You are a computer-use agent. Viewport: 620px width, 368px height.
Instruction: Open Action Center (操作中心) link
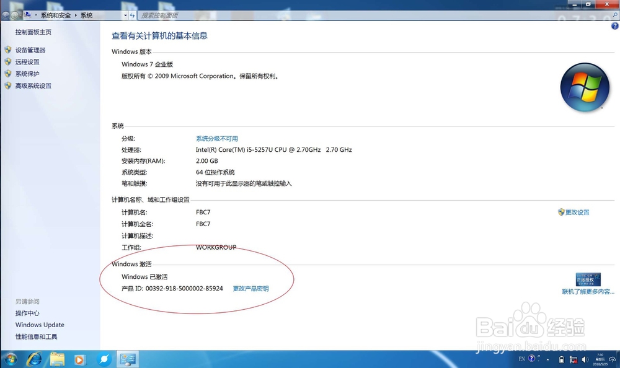[27, 313]
